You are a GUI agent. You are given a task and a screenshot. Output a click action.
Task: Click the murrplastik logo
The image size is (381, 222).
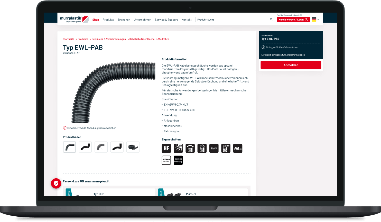tap(74, 20)
